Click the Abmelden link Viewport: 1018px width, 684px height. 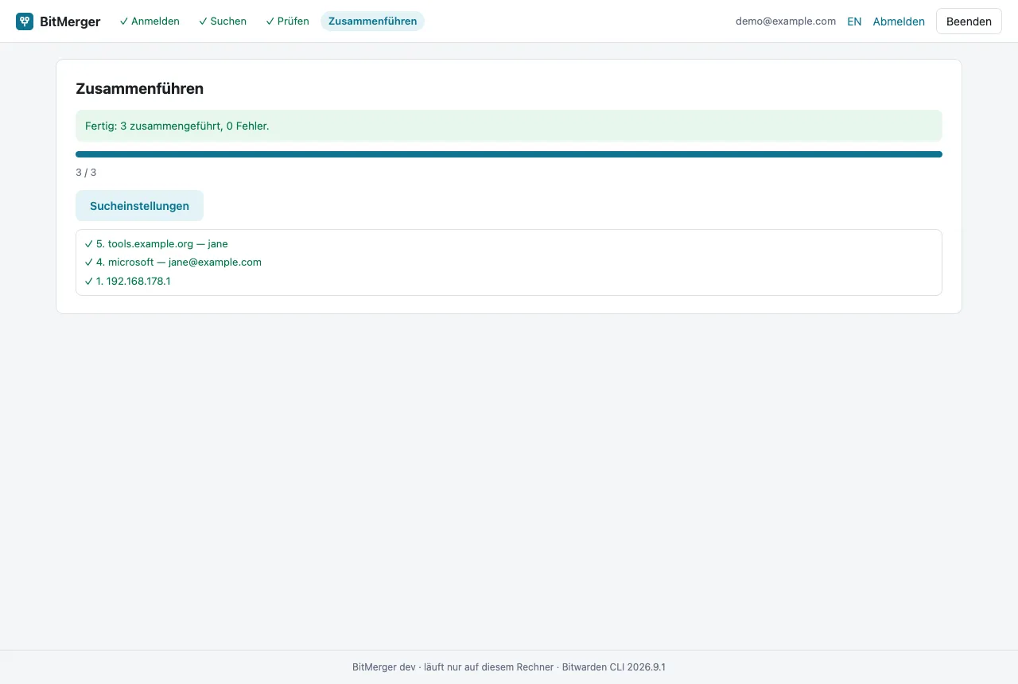[899, 21]
